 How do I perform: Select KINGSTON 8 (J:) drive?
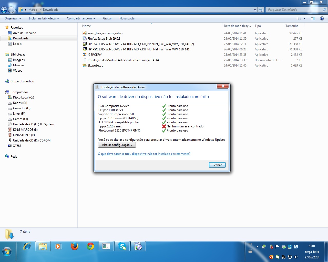[24, 135]
